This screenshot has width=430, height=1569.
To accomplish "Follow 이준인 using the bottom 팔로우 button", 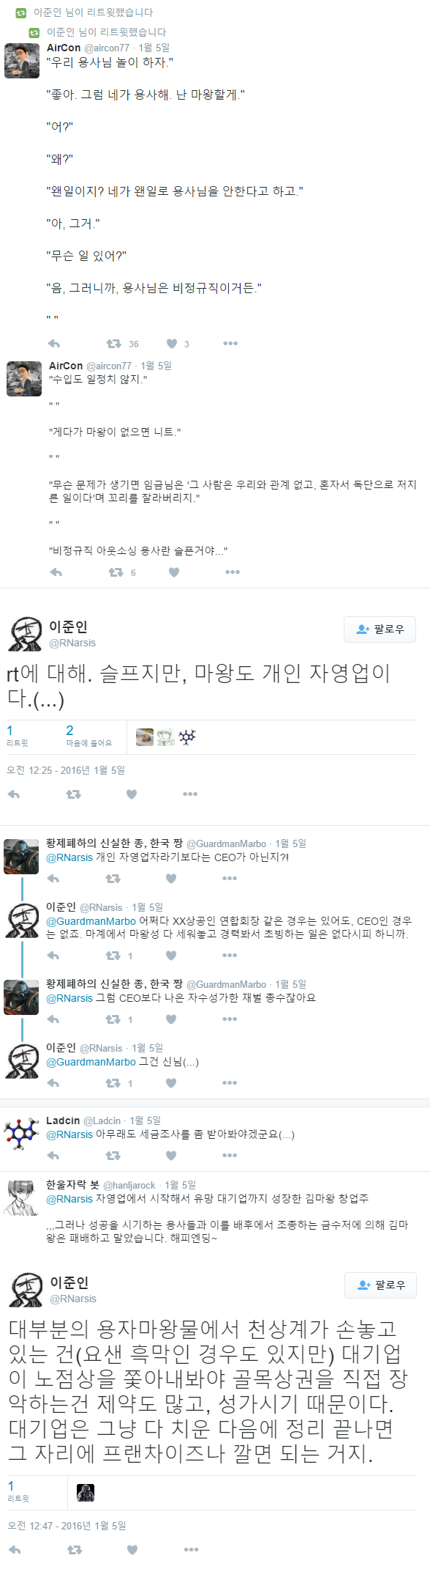I will [380, 1285].
